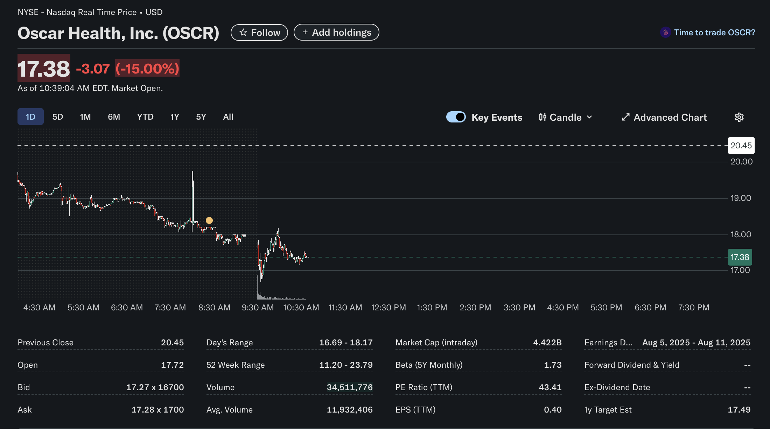770x429 pixels.
Task: Select the All range tab
Action: click(228, 117)
